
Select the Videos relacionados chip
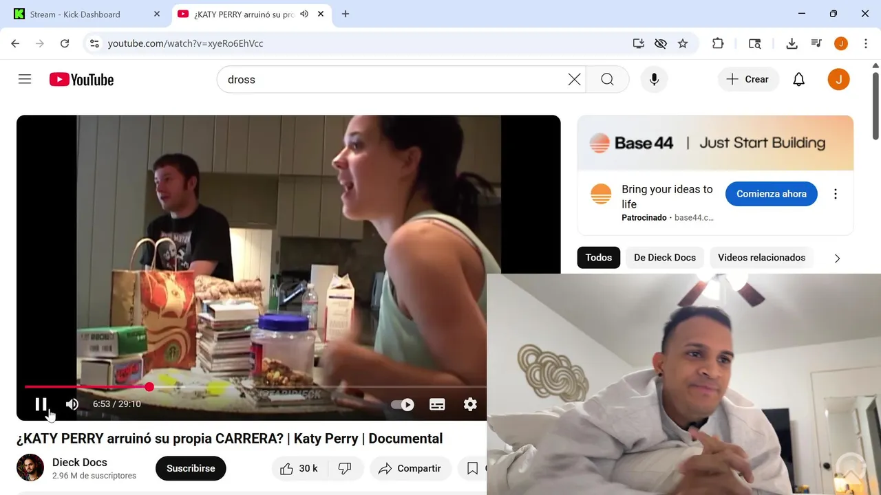[761, 258]
